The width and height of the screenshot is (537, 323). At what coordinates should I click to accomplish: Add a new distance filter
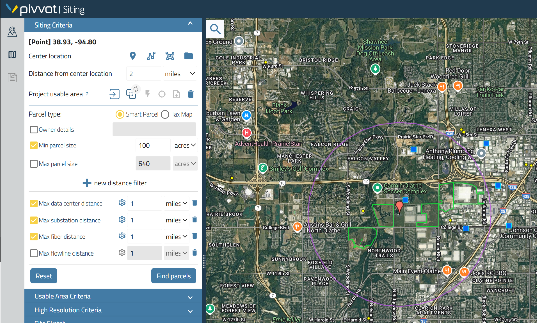coord(114,183)
